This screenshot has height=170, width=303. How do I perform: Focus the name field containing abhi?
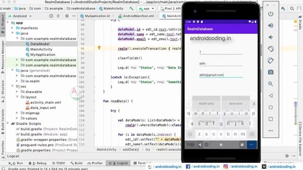pyautogui.click(x=221, y=63)
